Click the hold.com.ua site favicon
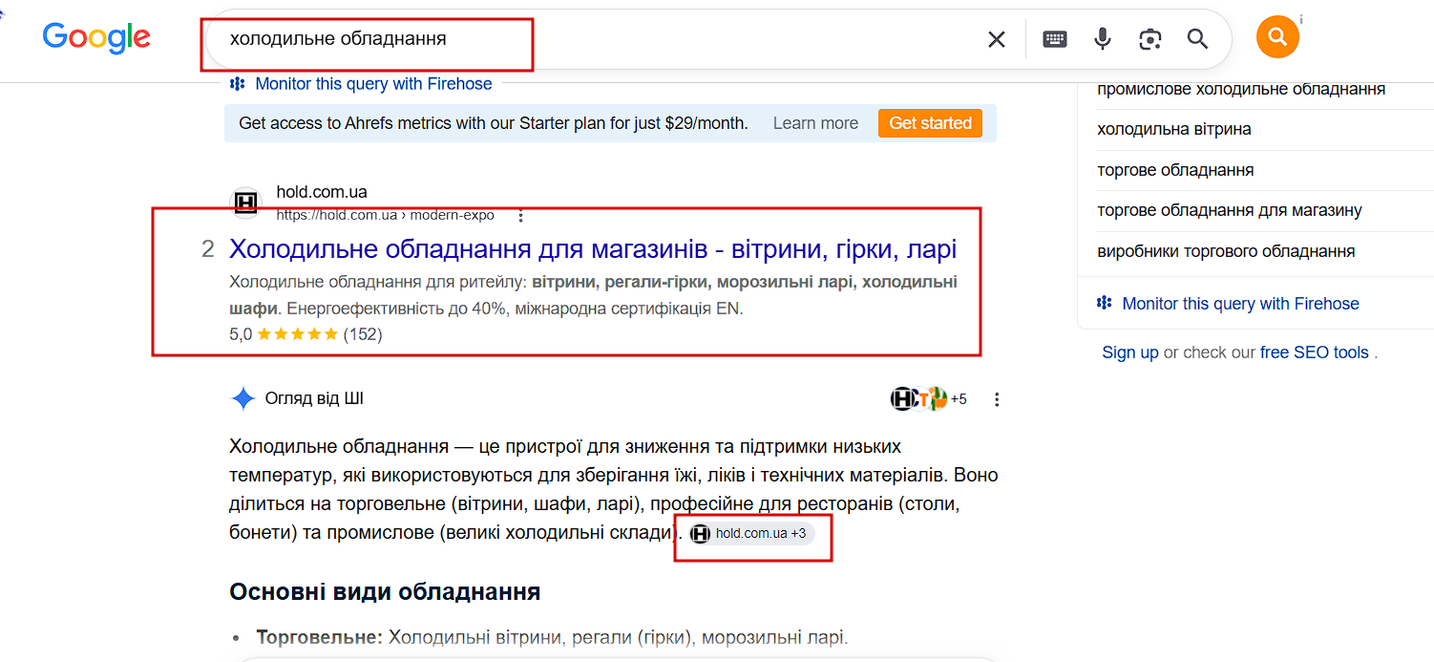 point(246,203)
